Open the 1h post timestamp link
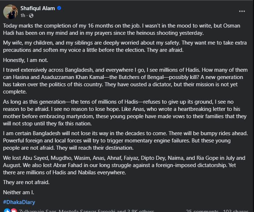Screen dimensions: 254x212 23,16
